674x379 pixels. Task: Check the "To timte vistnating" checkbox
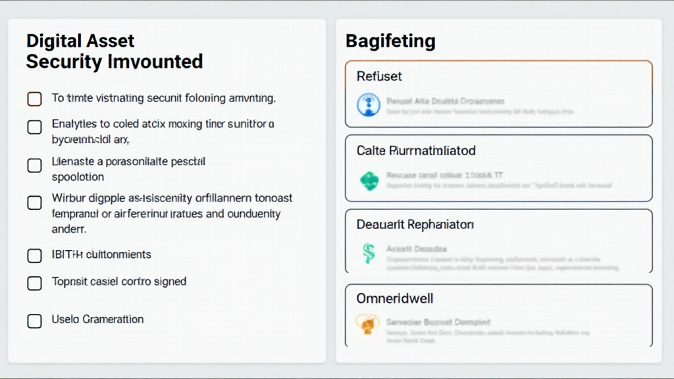tap(34, 99)
